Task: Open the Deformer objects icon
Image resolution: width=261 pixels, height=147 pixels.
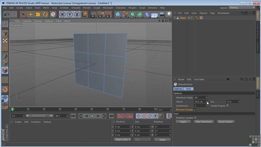Action: pos(147,15)
